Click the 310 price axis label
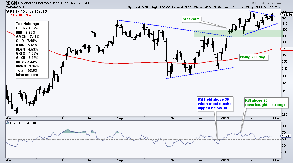The image size is (293, 163). (285, 91)
